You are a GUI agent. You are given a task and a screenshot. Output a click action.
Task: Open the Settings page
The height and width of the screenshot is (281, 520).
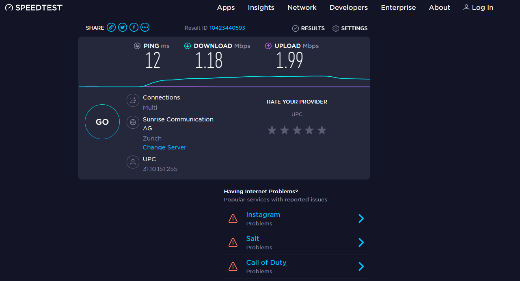pyautogui.click(x=350, y=28)
